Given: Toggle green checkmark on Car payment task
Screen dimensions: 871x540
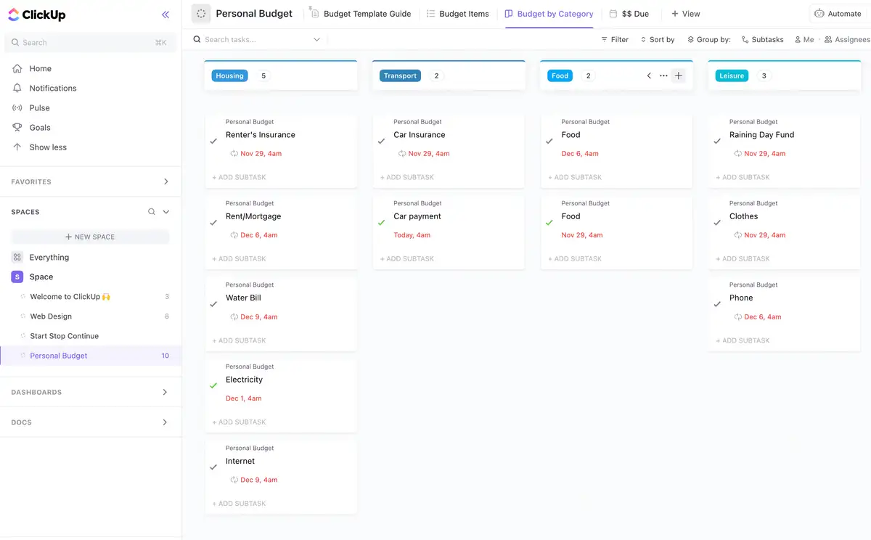Looking at the screenshot, I should coord(381,223).
